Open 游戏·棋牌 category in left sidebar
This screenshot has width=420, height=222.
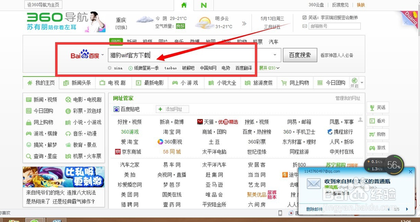click(x=42, y=134)
